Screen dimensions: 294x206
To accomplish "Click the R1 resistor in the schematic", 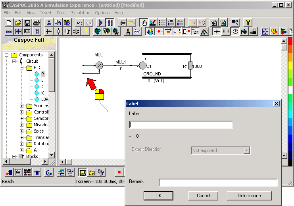I will coord(190,65).
